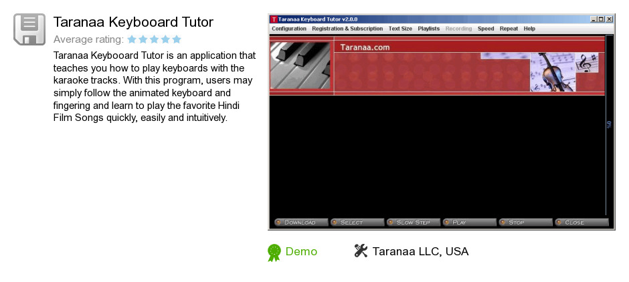This screenshot has height=282, width=629.
Task: Click the Slow Step button
Action: coord(413,223)
